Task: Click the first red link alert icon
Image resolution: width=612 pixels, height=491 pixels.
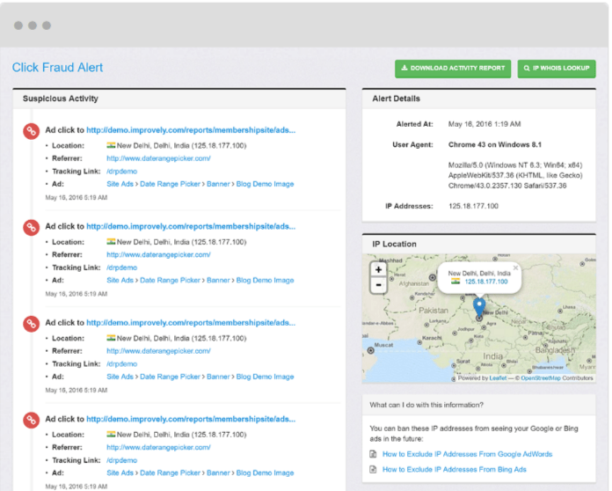Action: (30, 131)
